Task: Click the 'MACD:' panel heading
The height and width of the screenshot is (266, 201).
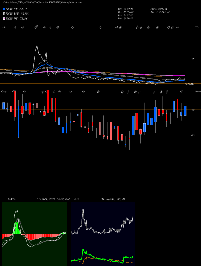Action: pyautogui.click(x=12, y=199)
